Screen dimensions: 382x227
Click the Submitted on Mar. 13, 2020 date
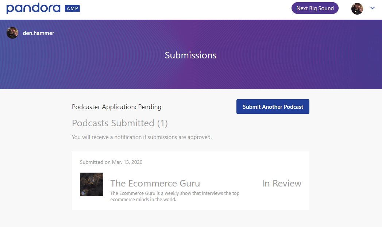coord(111,162)
